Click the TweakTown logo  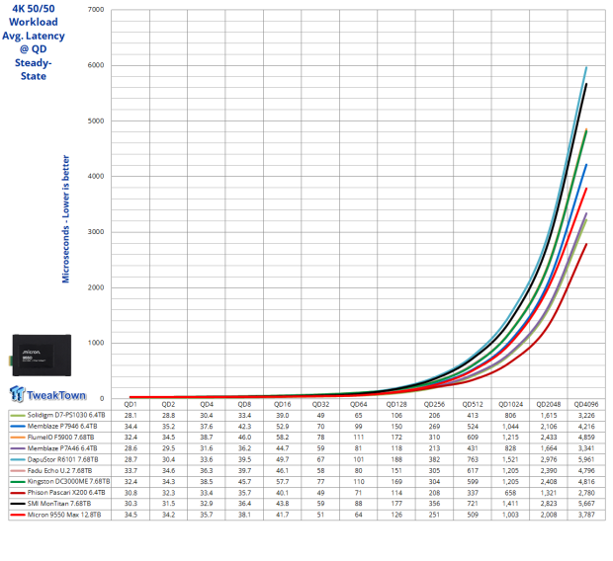click(47, 393)
